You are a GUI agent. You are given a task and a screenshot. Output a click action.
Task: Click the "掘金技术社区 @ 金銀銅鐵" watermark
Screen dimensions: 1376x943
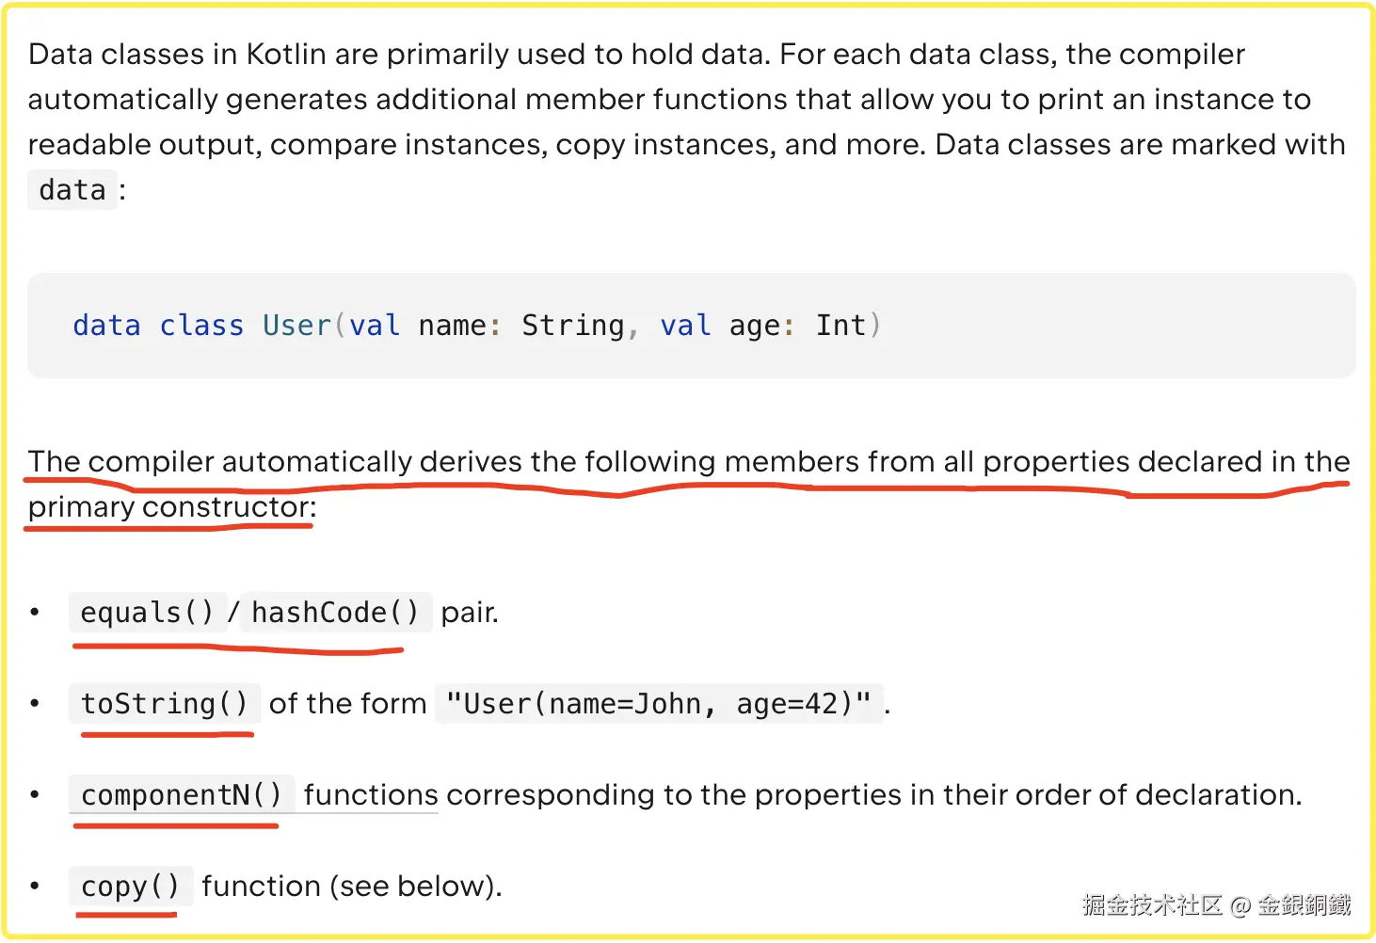1216,905
